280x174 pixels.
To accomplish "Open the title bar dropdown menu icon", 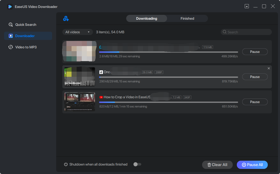I will (247, 6).
